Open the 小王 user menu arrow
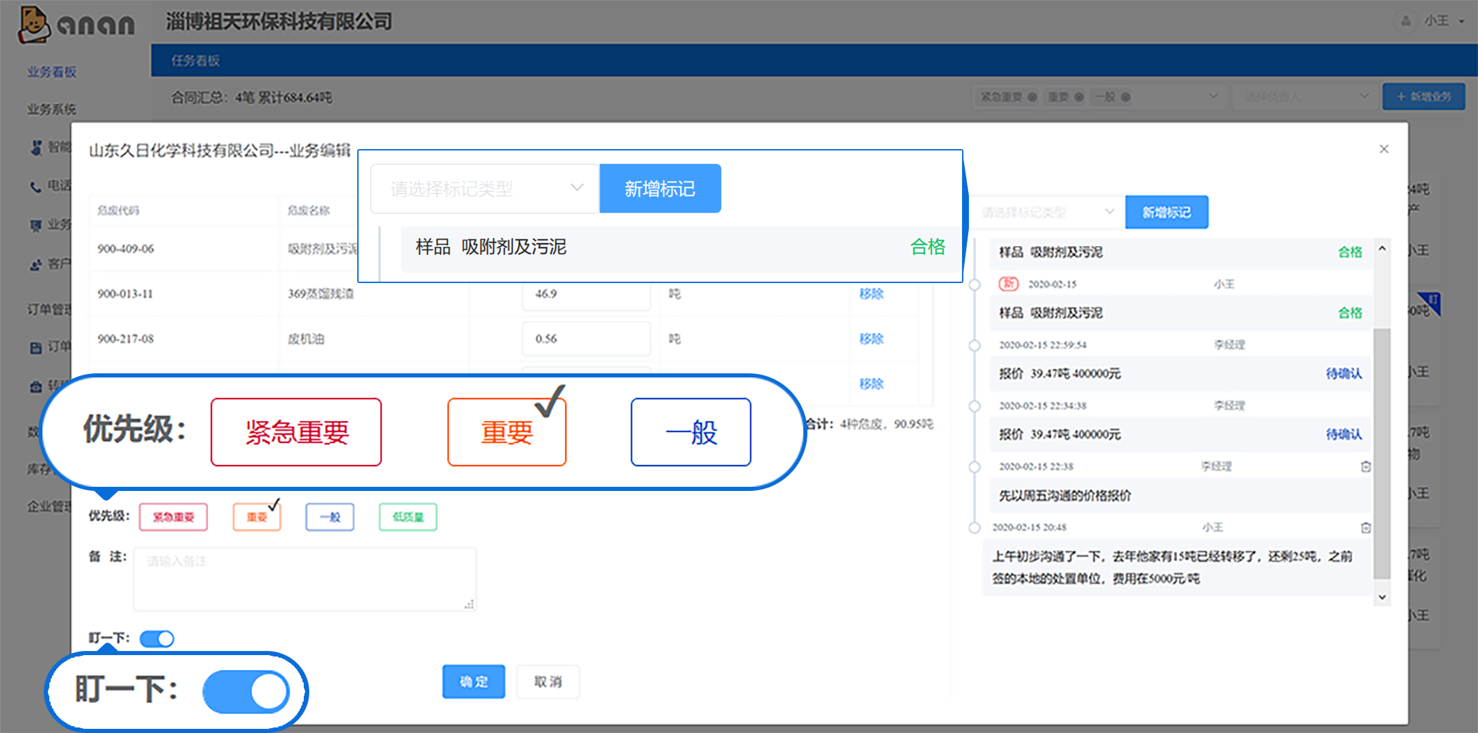Viewport: 1478px width, 733px height. point(1462,21)
